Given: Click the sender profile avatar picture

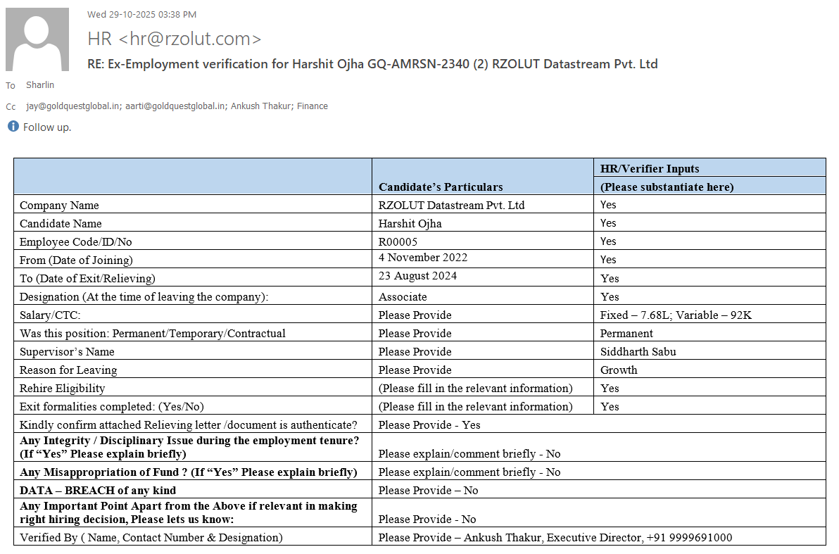Looking at the screenshot, I should pos(37,39).
